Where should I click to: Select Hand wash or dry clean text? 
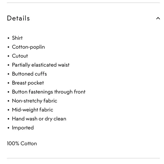[39, 119]
